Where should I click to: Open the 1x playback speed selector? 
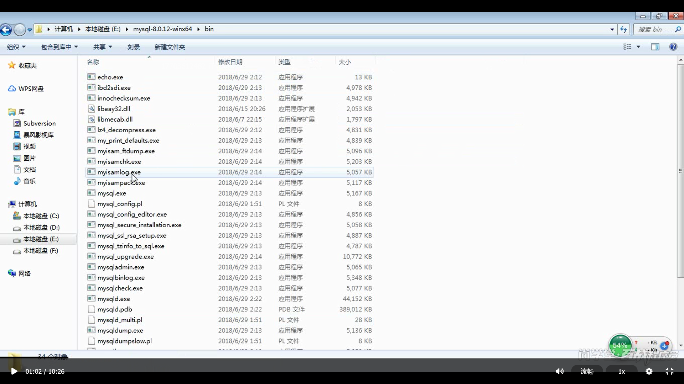(621, 371)
